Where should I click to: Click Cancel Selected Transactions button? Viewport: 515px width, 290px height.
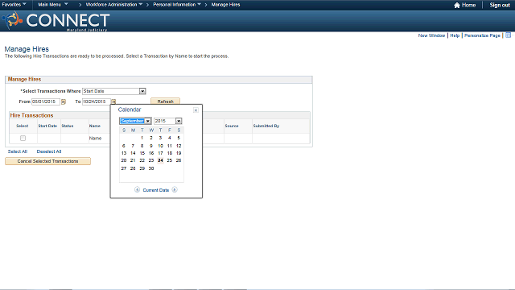pos(47,161)
